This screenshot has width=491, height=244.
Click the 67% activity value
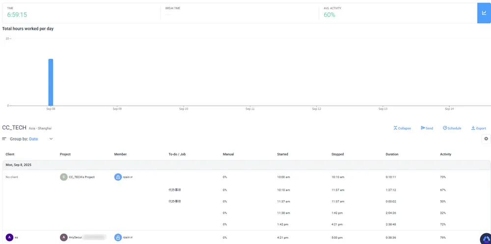tap(443, 190)
